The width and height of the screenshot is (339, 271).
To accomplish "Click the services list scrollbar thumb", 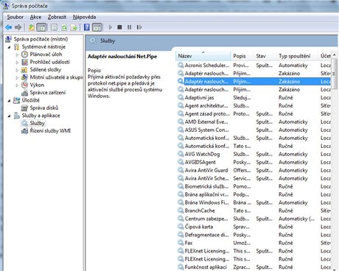I will (334, 74).
